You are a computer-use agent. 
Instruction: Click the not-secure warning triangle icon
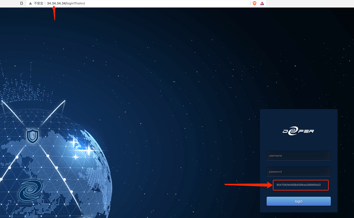[30, 4]
